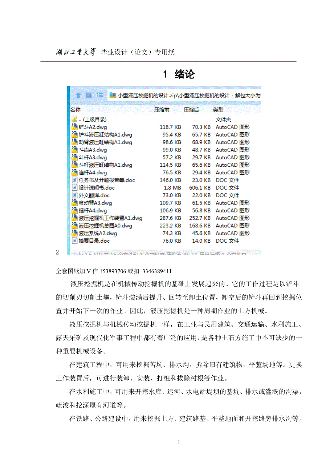334x473 pixels.
Task: Sort files by 类型 column header
Action: click(218, 110)
